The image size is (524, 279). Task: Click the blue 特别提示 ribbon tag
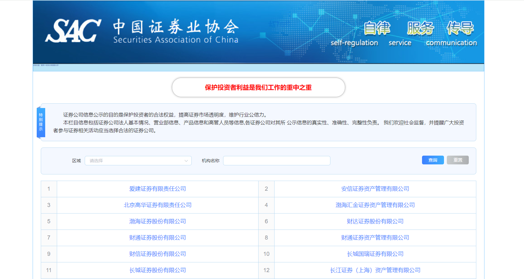pos(41,122)
